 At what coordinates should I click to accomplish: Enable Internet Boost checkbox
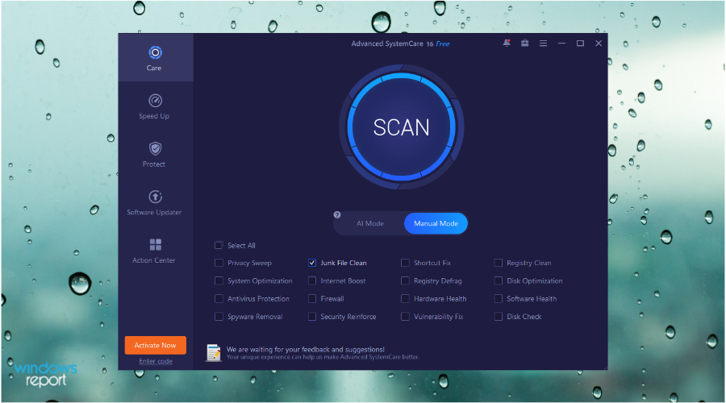click(x=312, y=280)
